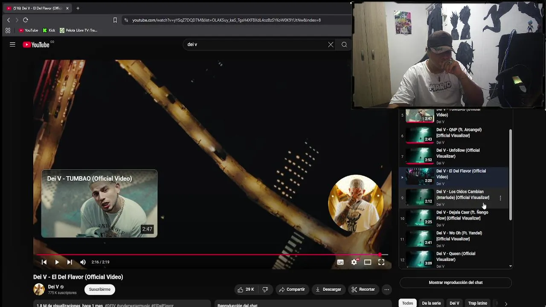This screenshot has height=307, width=546.
Task: Open the YouTube hamburger guide menu
Action: (x=12, y=44)
